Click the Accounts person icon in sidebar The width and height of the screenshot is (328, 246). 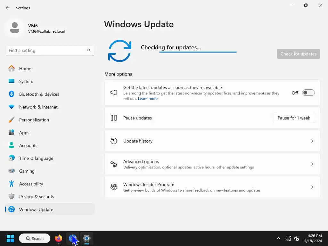(x=12, y=145)
